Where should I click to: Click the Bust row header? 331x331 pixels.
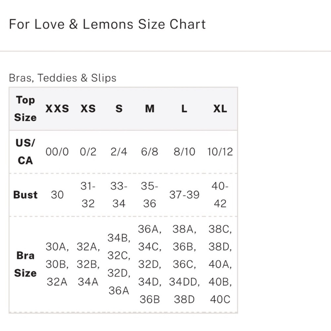pyautogui.click(x=25, y=195)
